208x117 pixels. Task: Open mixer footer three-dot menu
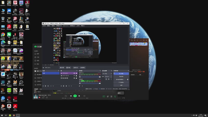[82, 86]
